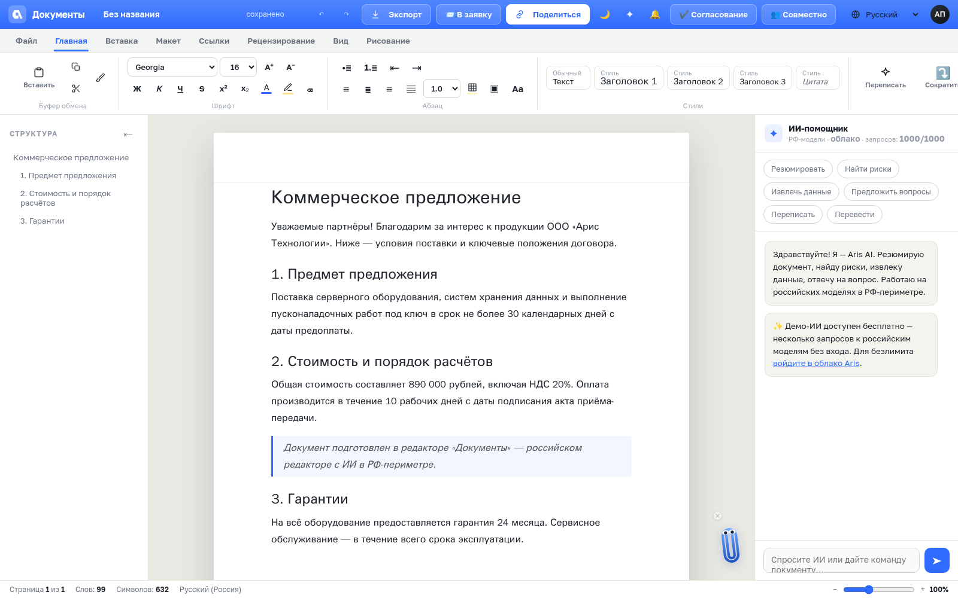The width and height of the screenshot is (958, 598).
Task: Click the Переписать rewrite ribbon icon
Action: click(886, 77)
